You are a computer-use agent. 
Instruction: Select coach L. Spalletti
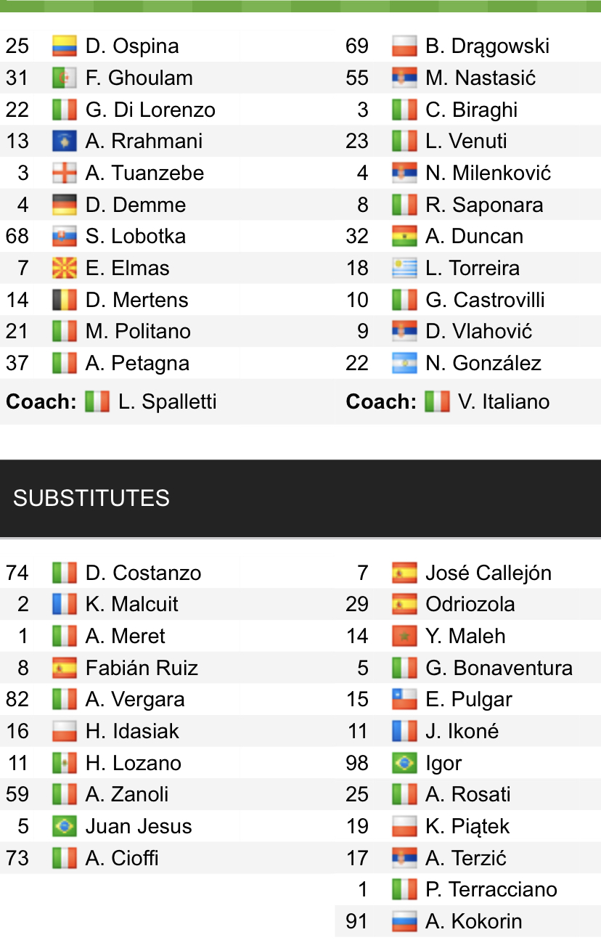click(167, 402)
